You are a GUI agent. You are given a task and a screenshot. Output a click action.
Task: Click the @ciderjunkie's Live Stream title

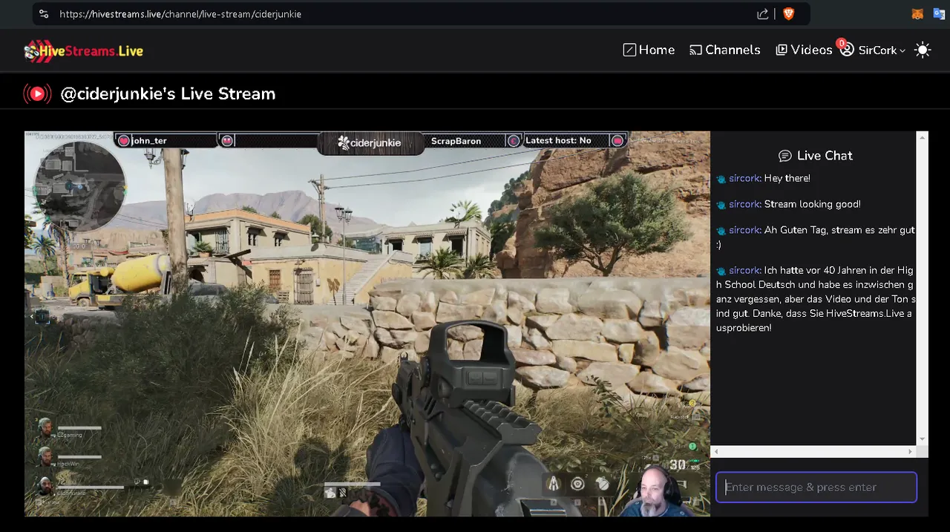(x=168, y=93)
